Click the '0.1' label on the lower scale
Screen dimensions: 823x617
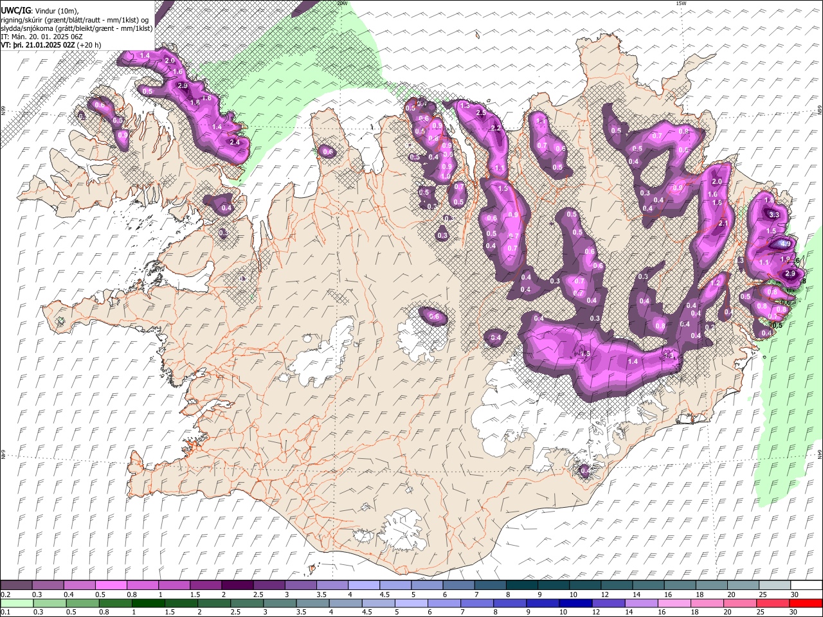(x=5, y=612)
